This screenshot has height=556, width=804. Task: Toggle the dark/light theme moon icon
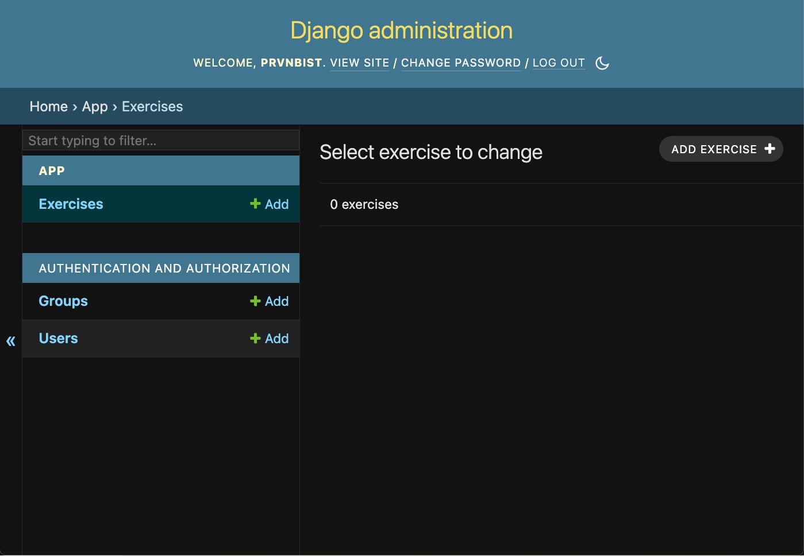pyautogui.click(x=602, y=63)
